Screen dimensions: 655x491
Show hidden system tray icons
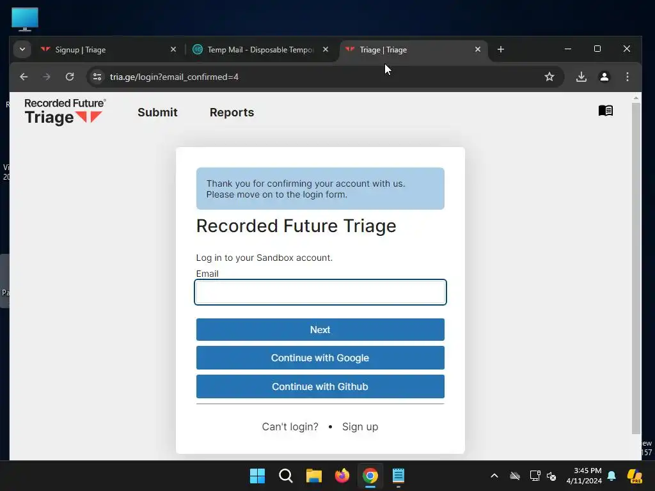click(x=494, y=476)
